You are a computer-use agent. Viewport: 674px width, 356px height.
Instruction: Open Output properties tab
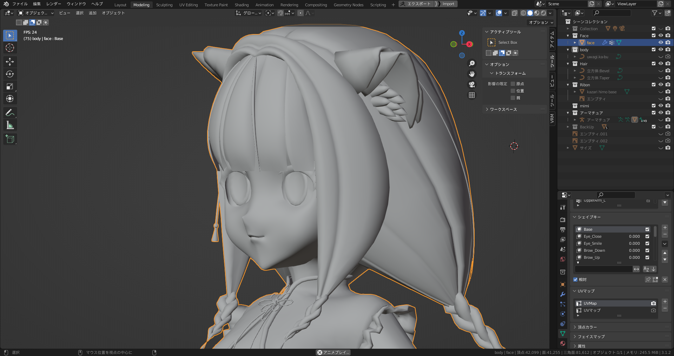click(563, 230)
